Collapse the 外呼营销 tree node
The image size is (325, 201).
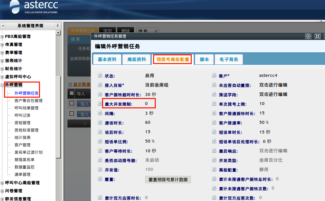click(x=2, y=85)
